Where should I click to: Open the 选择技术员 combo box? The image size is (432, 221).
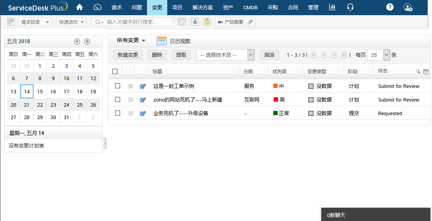pyautogui.click(x=225, y=55)
